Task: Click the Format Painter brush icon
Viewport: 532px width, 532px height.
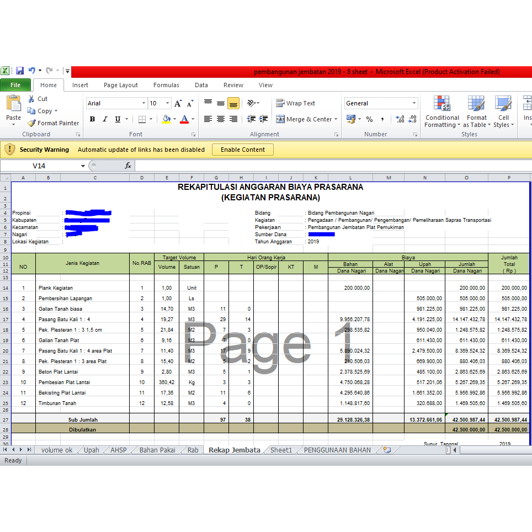Action: pos(32,123)
